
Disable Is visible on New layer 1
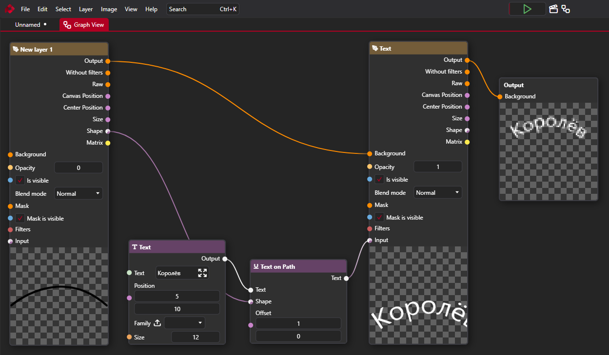click(x=20, y=180)
